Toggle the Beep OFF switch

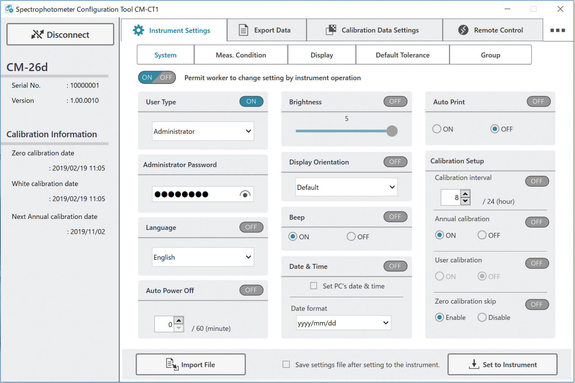395,217
